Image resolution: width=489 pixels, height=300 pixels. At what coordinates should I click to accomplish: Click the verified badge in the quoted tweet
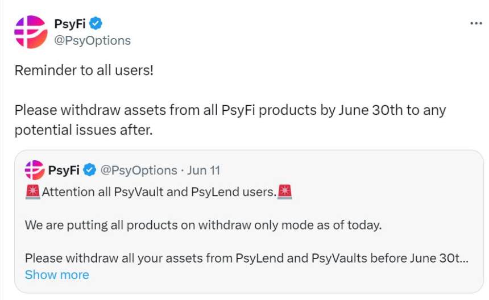click(x=90, y=170)
